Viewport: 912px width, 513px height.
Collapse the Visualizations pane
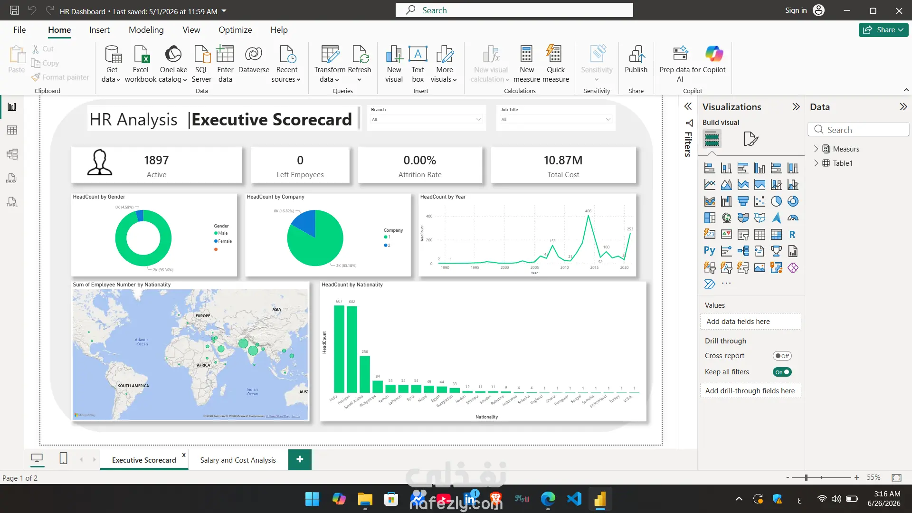[796, 107]
